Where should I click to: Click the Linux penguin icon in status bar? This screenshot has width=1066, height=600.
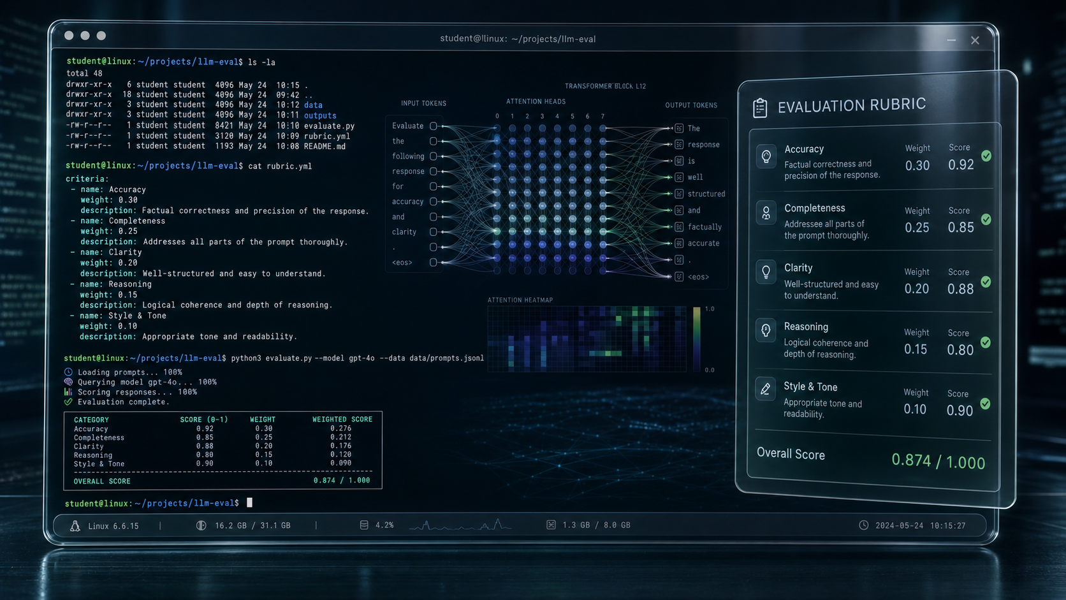(75, 526)
